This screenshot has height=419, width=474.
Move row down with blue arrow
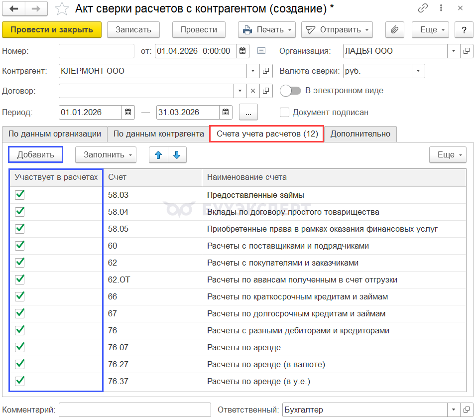click(x=177, y=155)
